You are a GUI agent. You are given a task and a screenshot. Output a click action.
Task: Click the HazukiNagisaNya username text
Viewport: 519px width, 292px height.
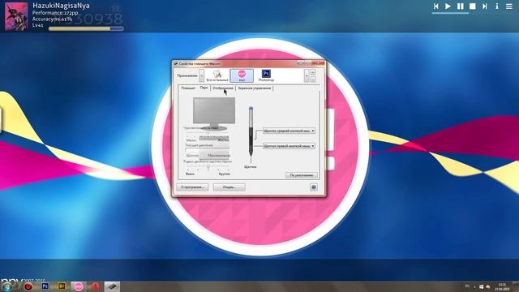(61, 6)
